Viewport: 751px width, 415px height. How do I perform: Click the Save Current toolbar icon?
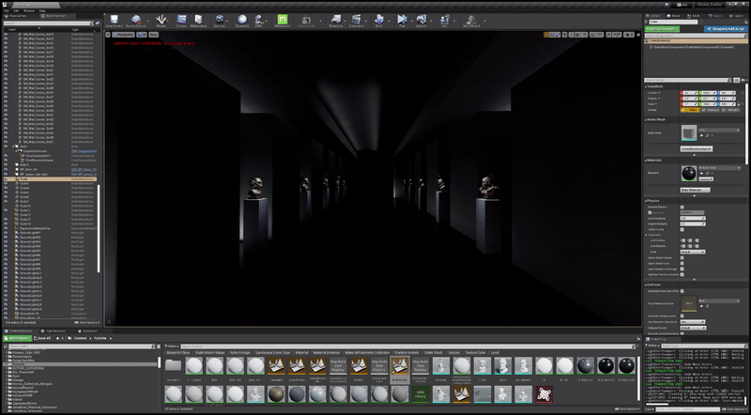[113, 20]
